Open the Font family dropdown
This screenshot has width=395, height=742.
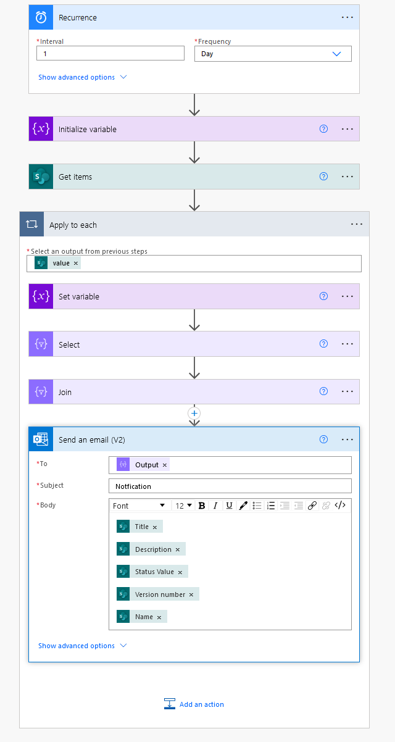tap(139, 506)
